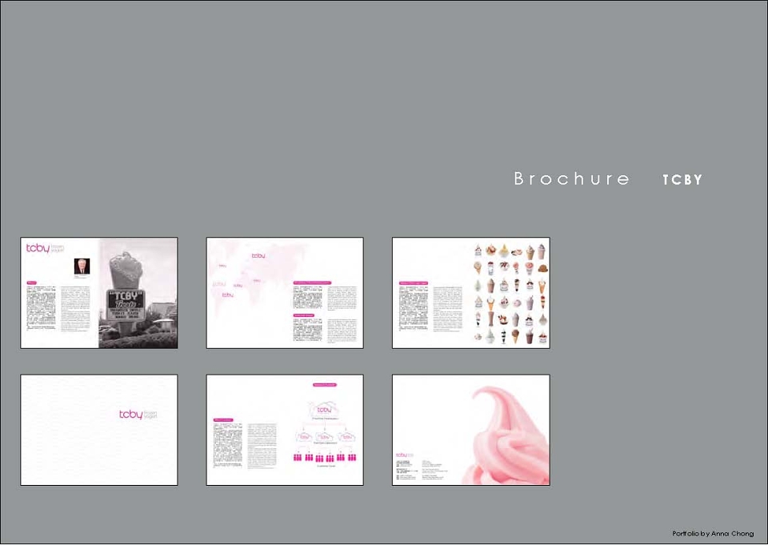The height and width of the screenshot is (545, 768).
Task: Open the pink frozen yogurt swirl spread
Action: coord(471,430)
